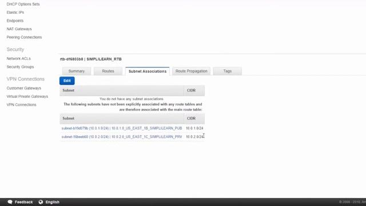Viewport: 366px width, 206px height.
Task: Open Endpoints in the sidebar
Action: (x=15, y=21)
